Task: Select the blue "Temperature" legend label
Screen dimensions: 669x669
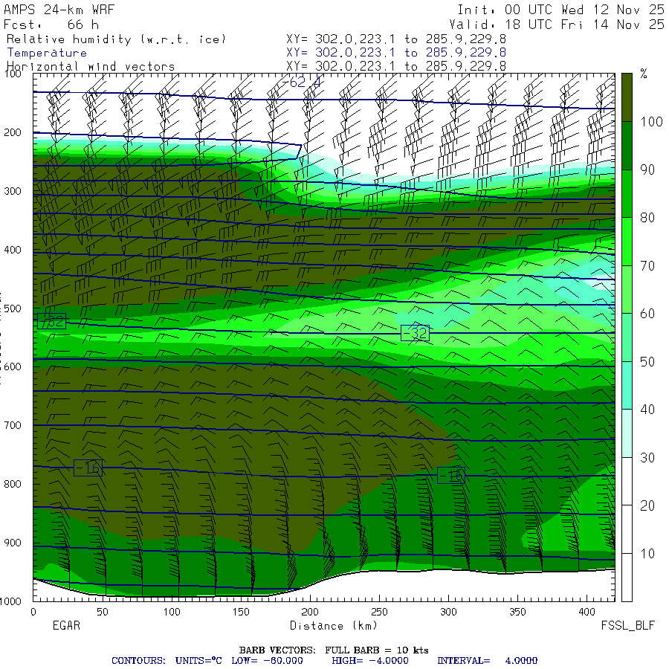Action: [x=47, y=53]
